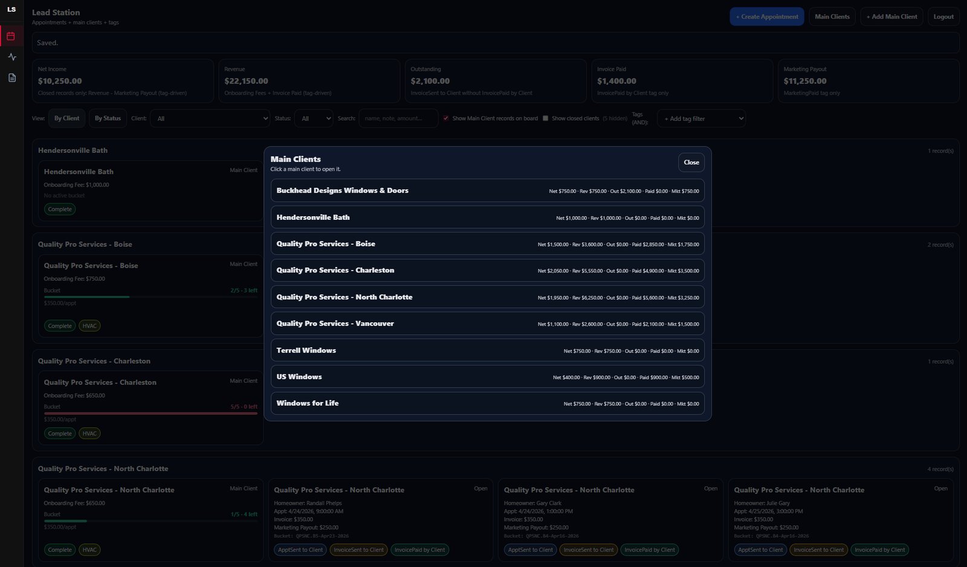Image resolution: width=967 pixels, height=567 pixels.
Task: Open Buckhead Designs Windows & Doors client
Action: tap(488, 191)
